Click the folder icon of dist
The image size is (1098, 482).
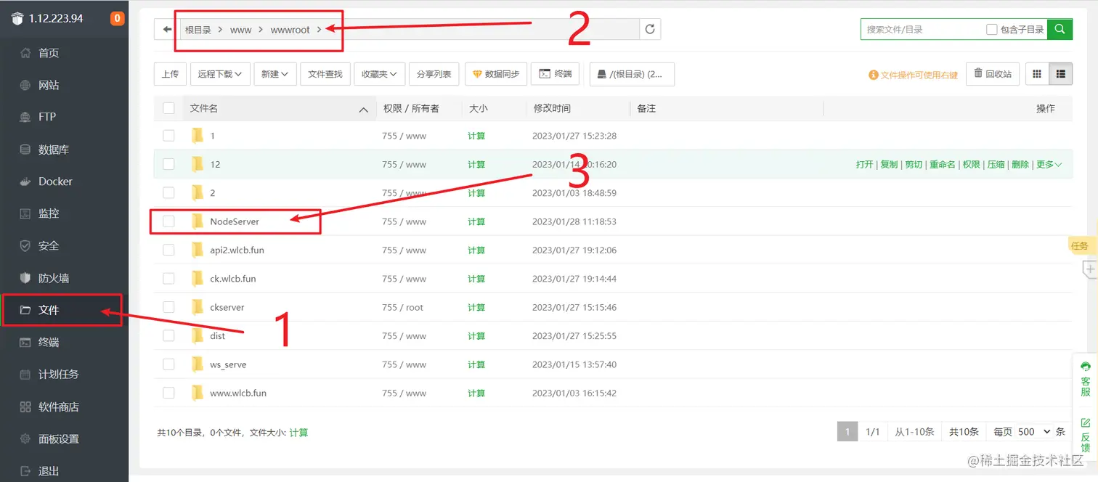[x=198, y=335]
